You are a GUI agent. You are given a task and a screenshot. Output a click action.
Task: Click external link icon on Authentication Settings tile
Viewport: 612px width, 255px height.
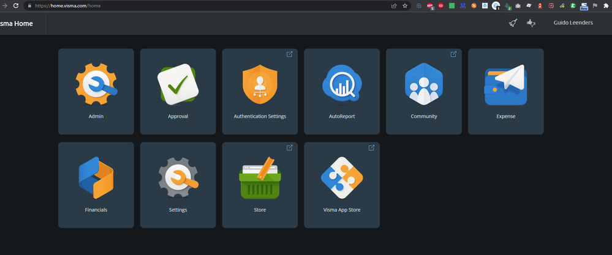coord(290,54)
